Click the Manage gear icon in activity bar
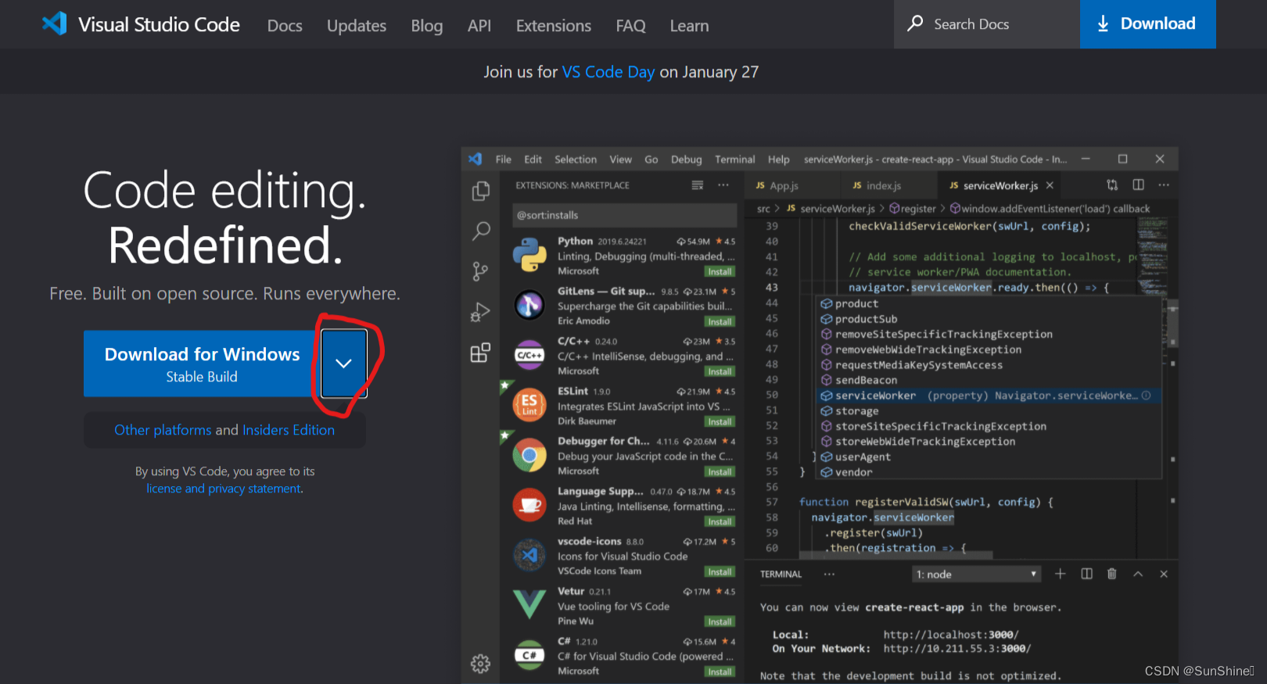 pos(480,664)
